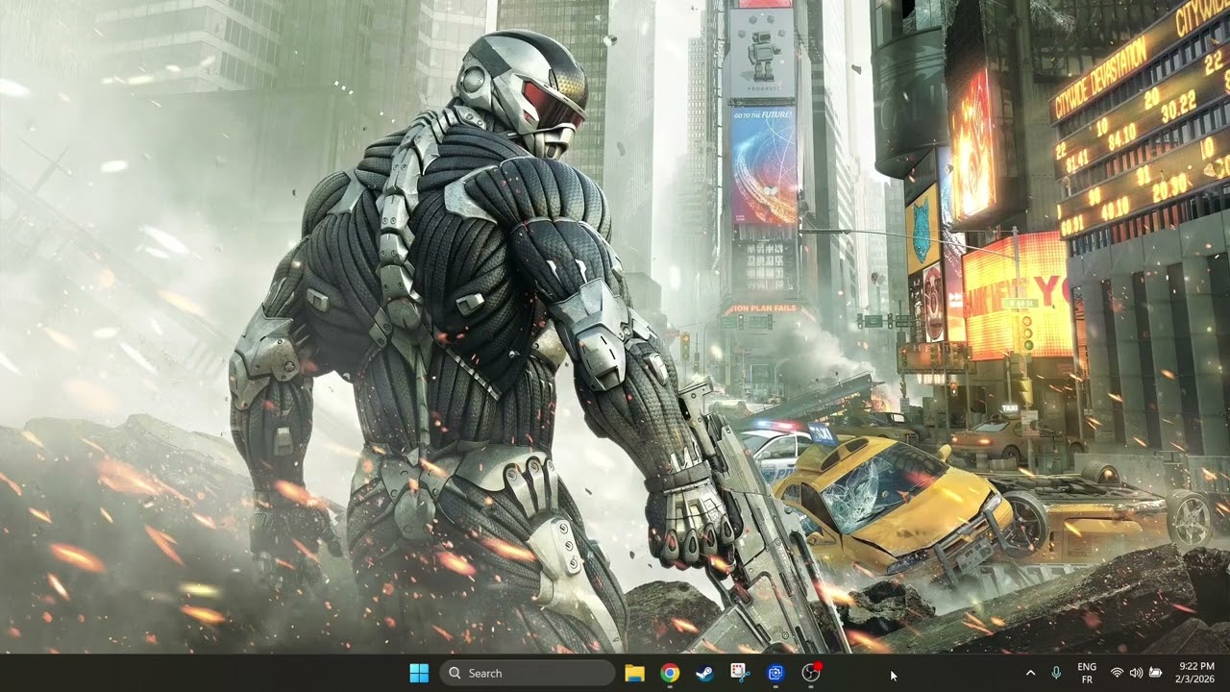The height and width of the screenshot is (692, 1230).
Task: Open the Wi-Fi network tray icon
Action: 1117,674
